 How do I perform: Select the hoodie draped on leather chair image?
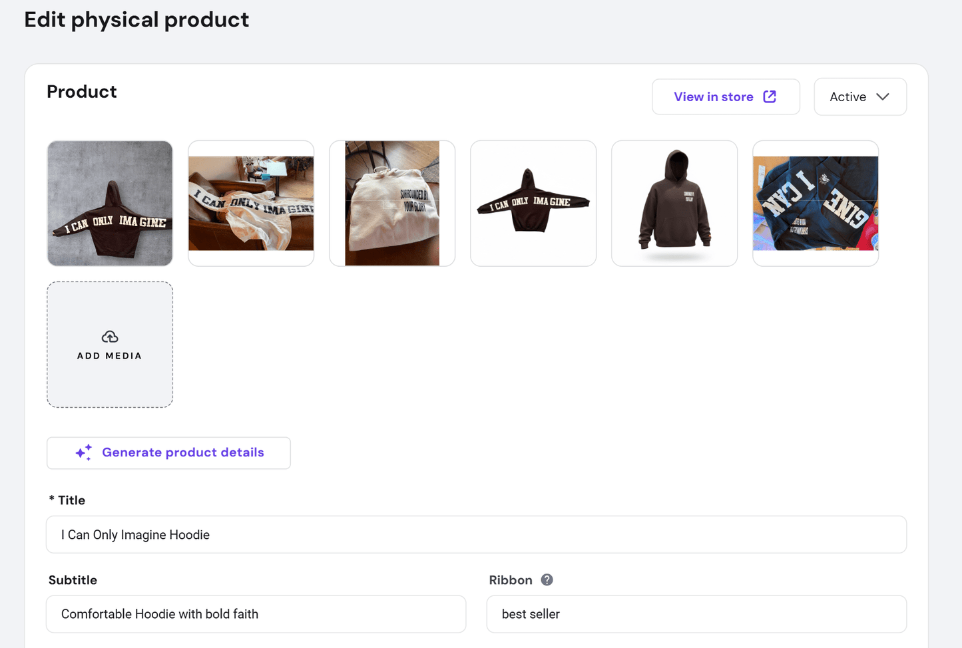click(x=251, y=203)
